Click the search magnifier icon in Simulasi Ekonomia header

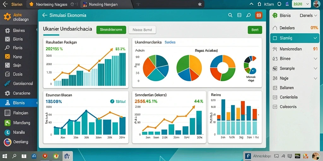click(230, 15)
